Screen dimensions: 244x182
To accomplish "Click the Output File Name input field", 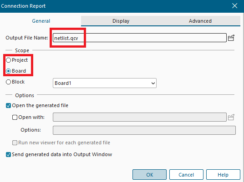I will click(140, 38).
